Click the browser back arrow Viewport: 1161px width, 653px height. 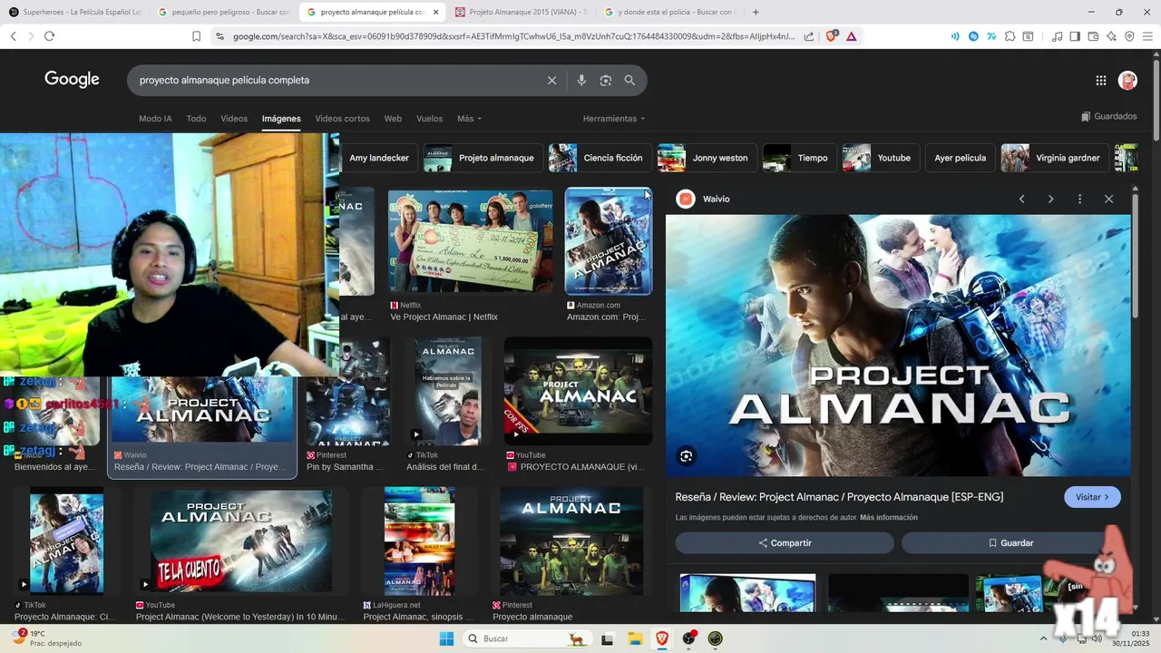tap(13, 36)
